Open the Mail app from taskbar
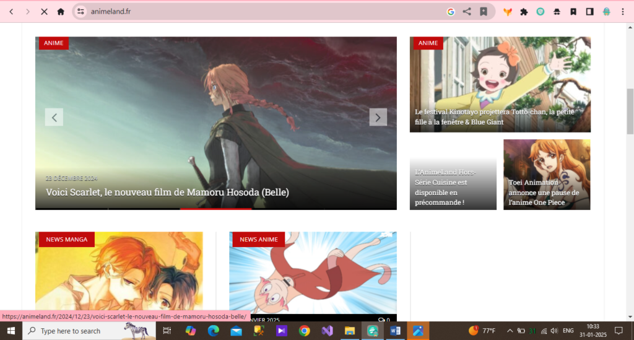 236,331
